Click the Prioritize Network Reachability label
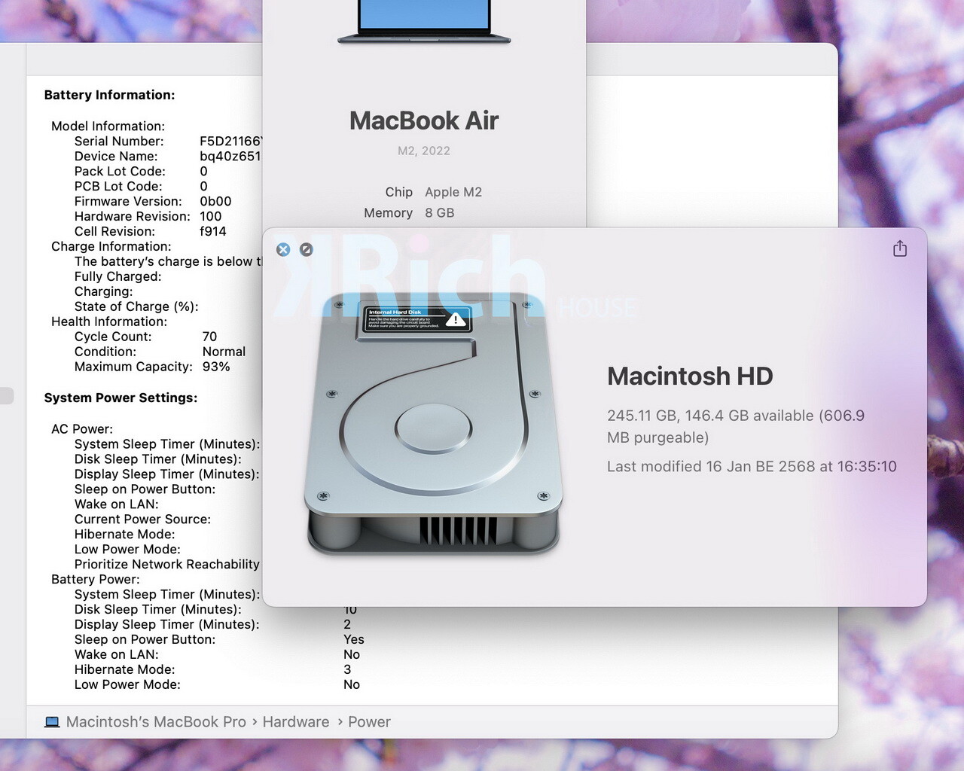Viewport: 964px width, 771px height. pos(166,564)
